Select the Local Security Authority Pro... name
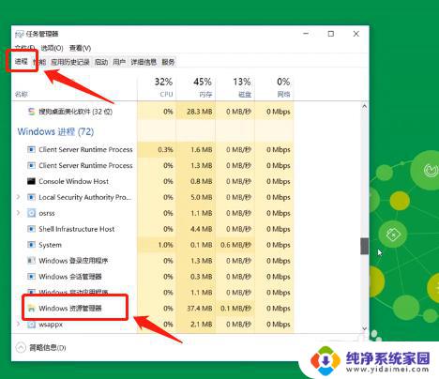Image resolution: width=439 pixels, height=379 pixels. point(85,197)
